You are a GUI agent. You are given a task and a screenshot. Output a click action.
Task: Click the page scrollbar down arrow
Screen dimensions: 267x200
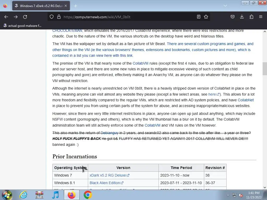pos(265,187)
